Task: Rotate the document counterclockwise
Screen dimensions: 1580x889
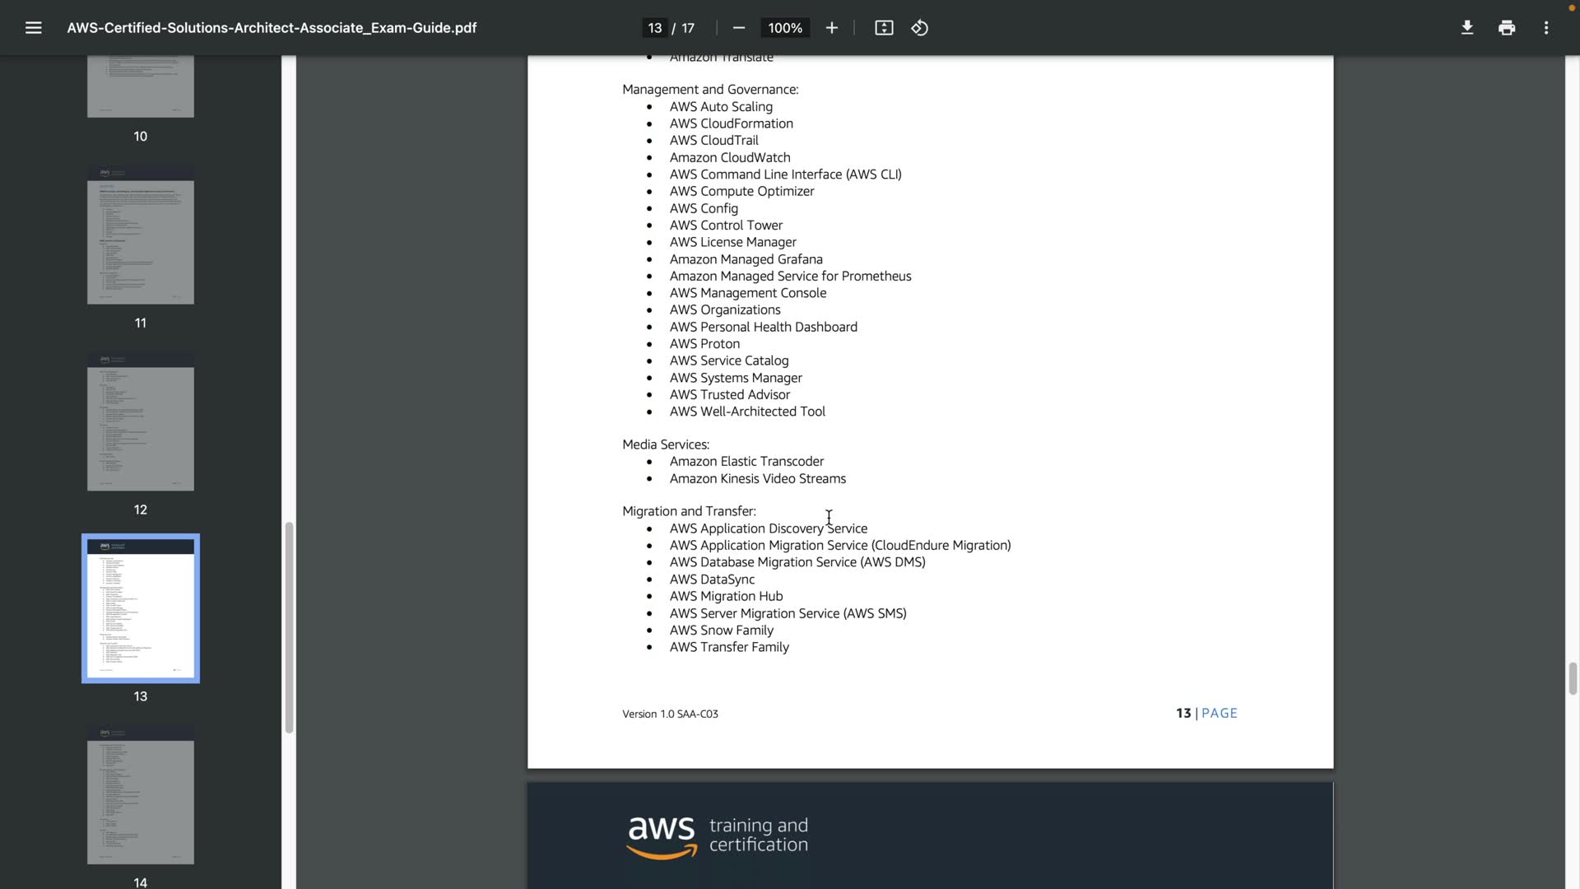Action: (x=920, y=28)
